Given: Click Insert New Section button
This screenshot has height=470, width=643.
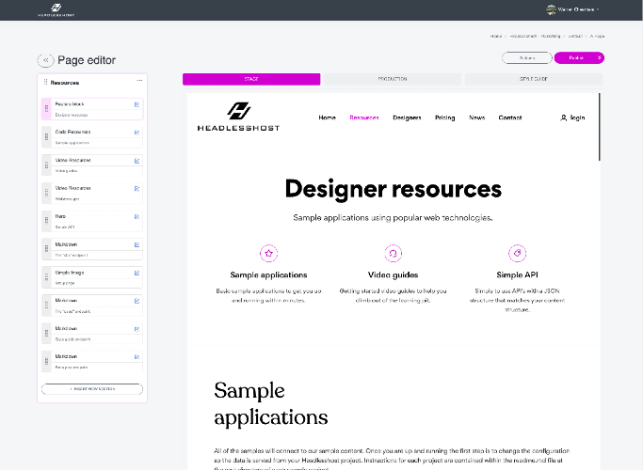Looking at the screenshot, I should tap(92, 389).
